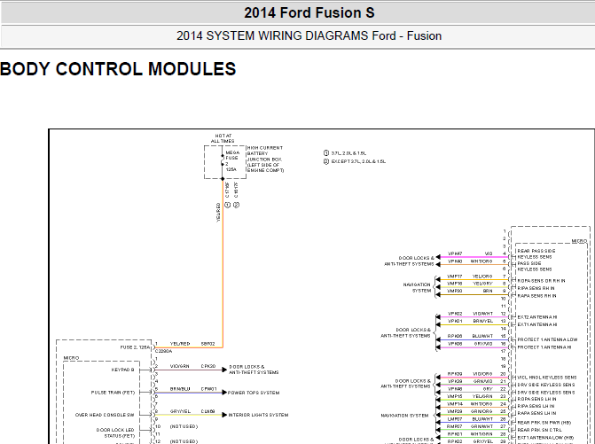Click the "GRY" wire label at pin 22
This screenshot has height=444, width=595.
point(488,389)
